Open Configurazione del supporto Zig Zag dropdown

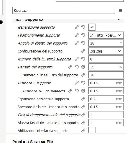(x=106, y=51)
